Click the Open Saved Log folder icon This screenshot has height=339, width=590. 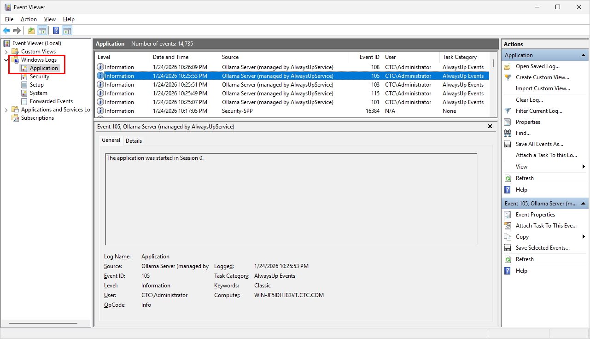click(x=508, y=66)
